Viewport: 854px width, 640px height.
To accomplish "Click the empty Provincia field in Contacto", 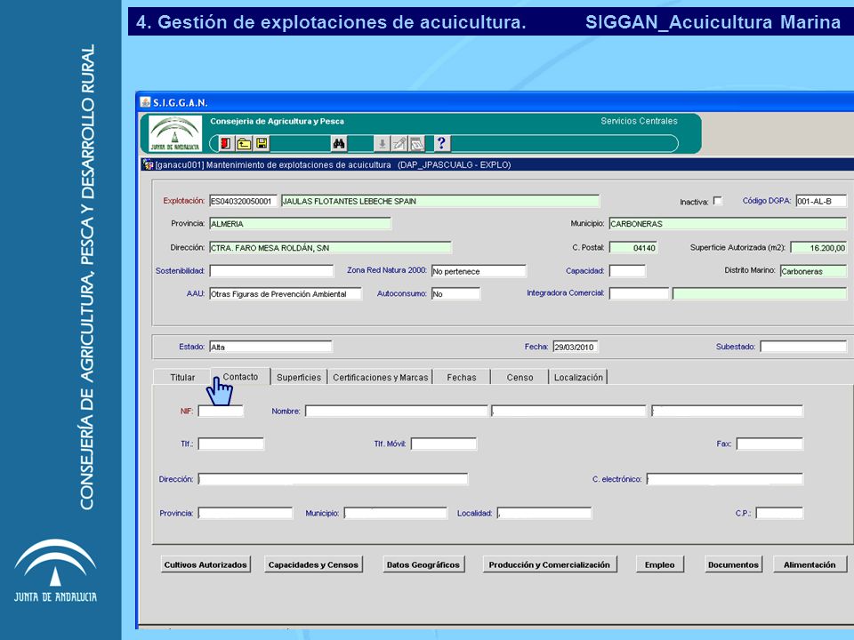I will coord(246,513).
